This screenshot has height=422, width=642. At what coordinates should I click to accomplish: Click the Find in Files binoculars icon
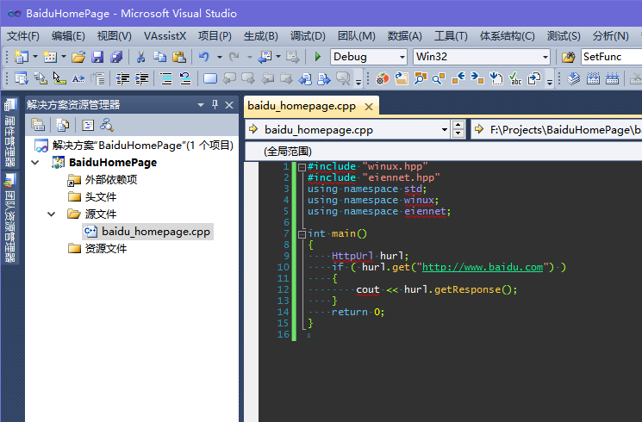click(x=568, y=57)
